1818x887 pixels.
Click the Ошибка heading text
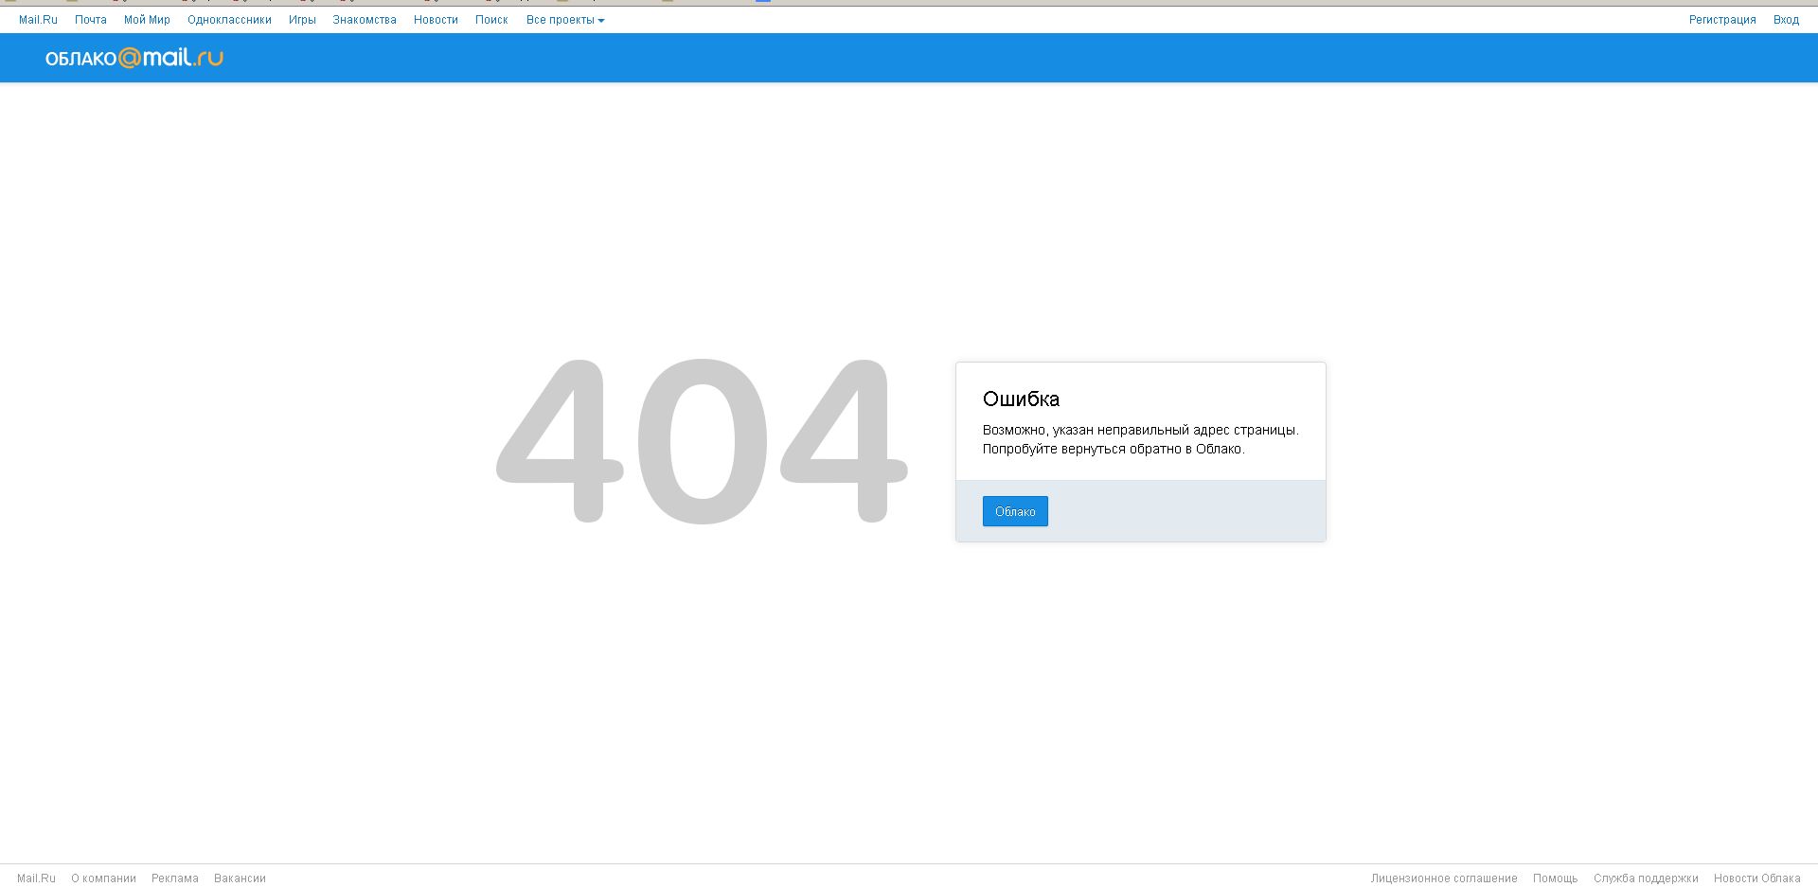click(1021, 399)
